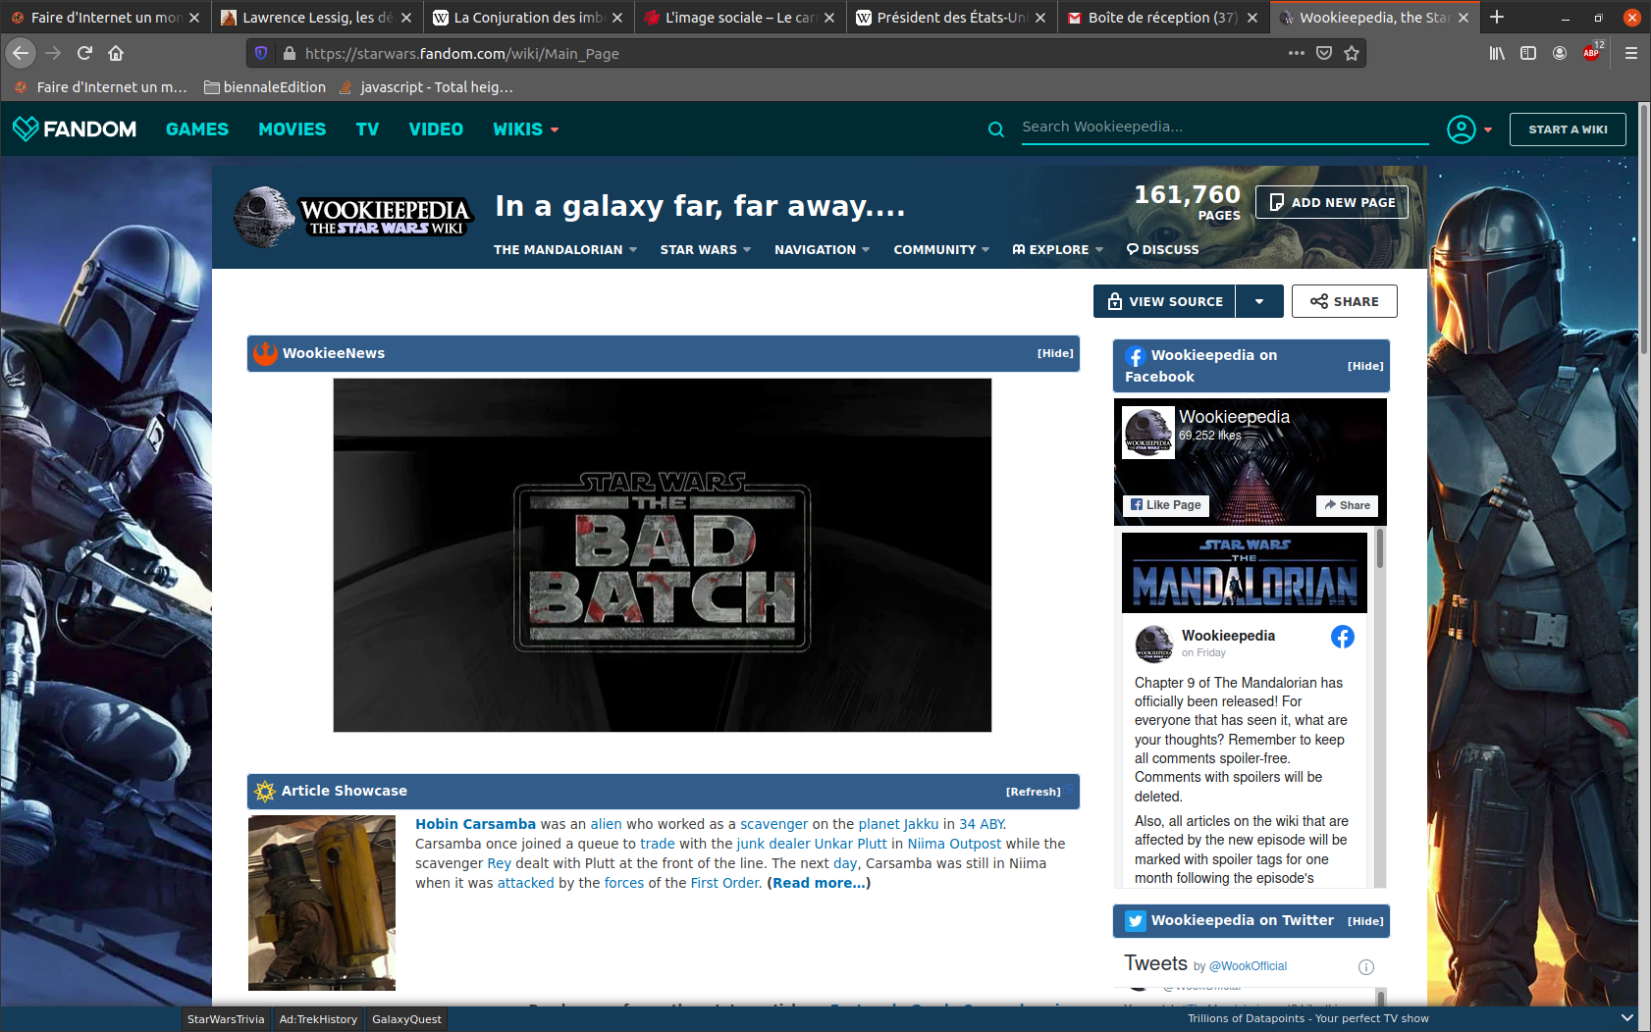
Task: Open VIDEO in Fandom navigation
Action: [436, 129]
